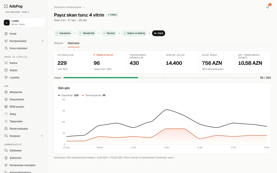Open Söhbətlər in the sidebar
Screen dimensions: 277x173
point(24,151)
